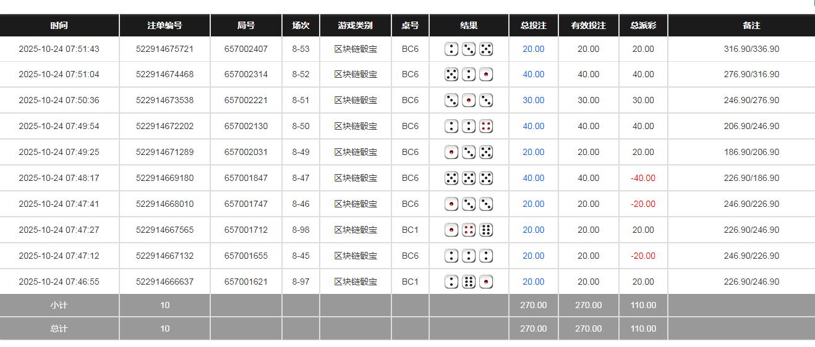The image size is (815, 347).
Task: Click the first die in round 8-49 results
Action: click(451, 153)
